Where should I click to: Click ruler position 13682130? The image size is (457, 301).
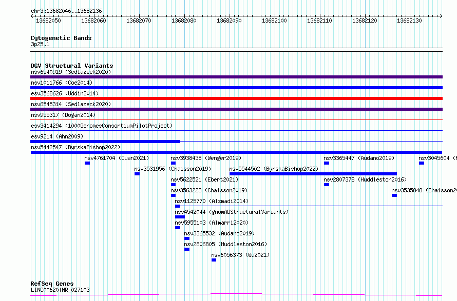click(409, 21)
